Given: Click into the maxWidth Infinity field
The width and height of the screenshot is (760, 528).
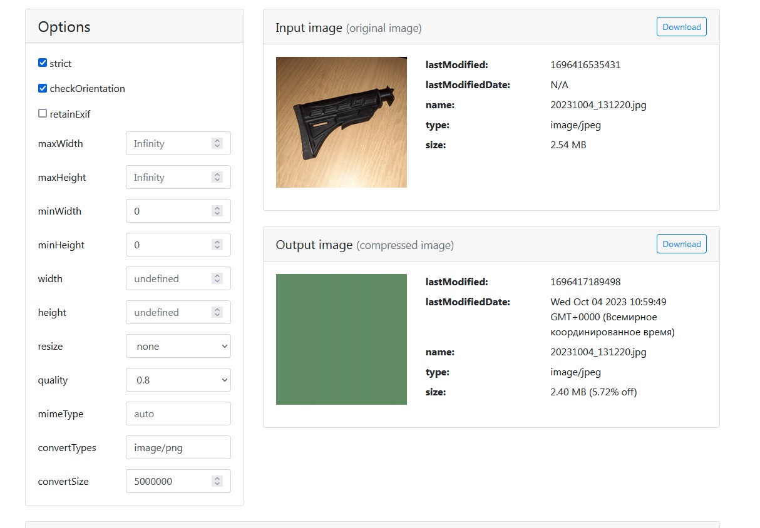Looking at the screenshot, I should pos(169,143).
